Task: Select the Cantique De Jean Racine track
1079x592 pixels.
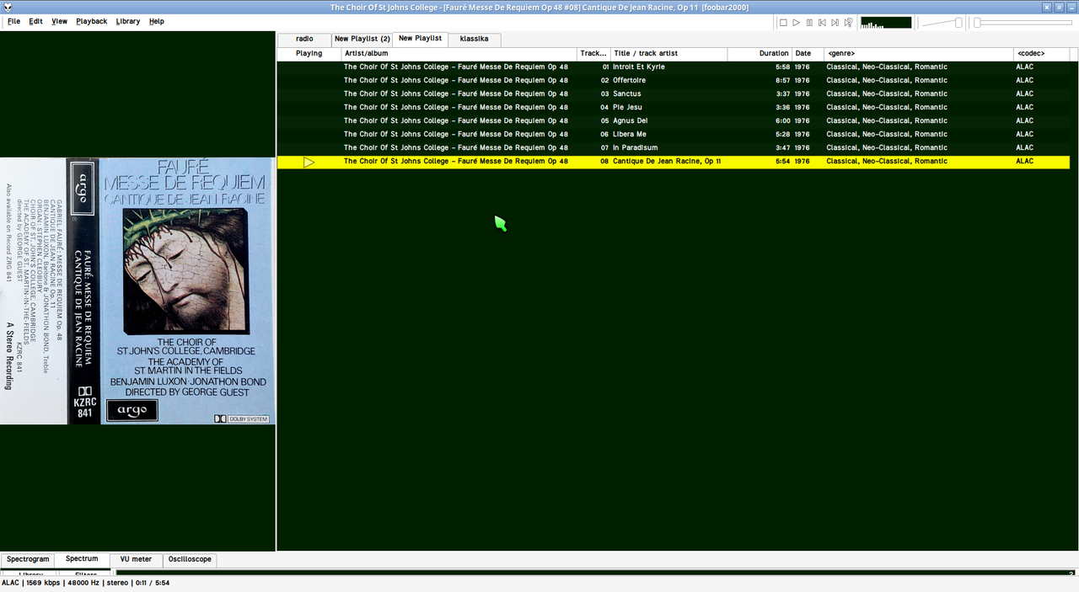Action: [674, 161]
